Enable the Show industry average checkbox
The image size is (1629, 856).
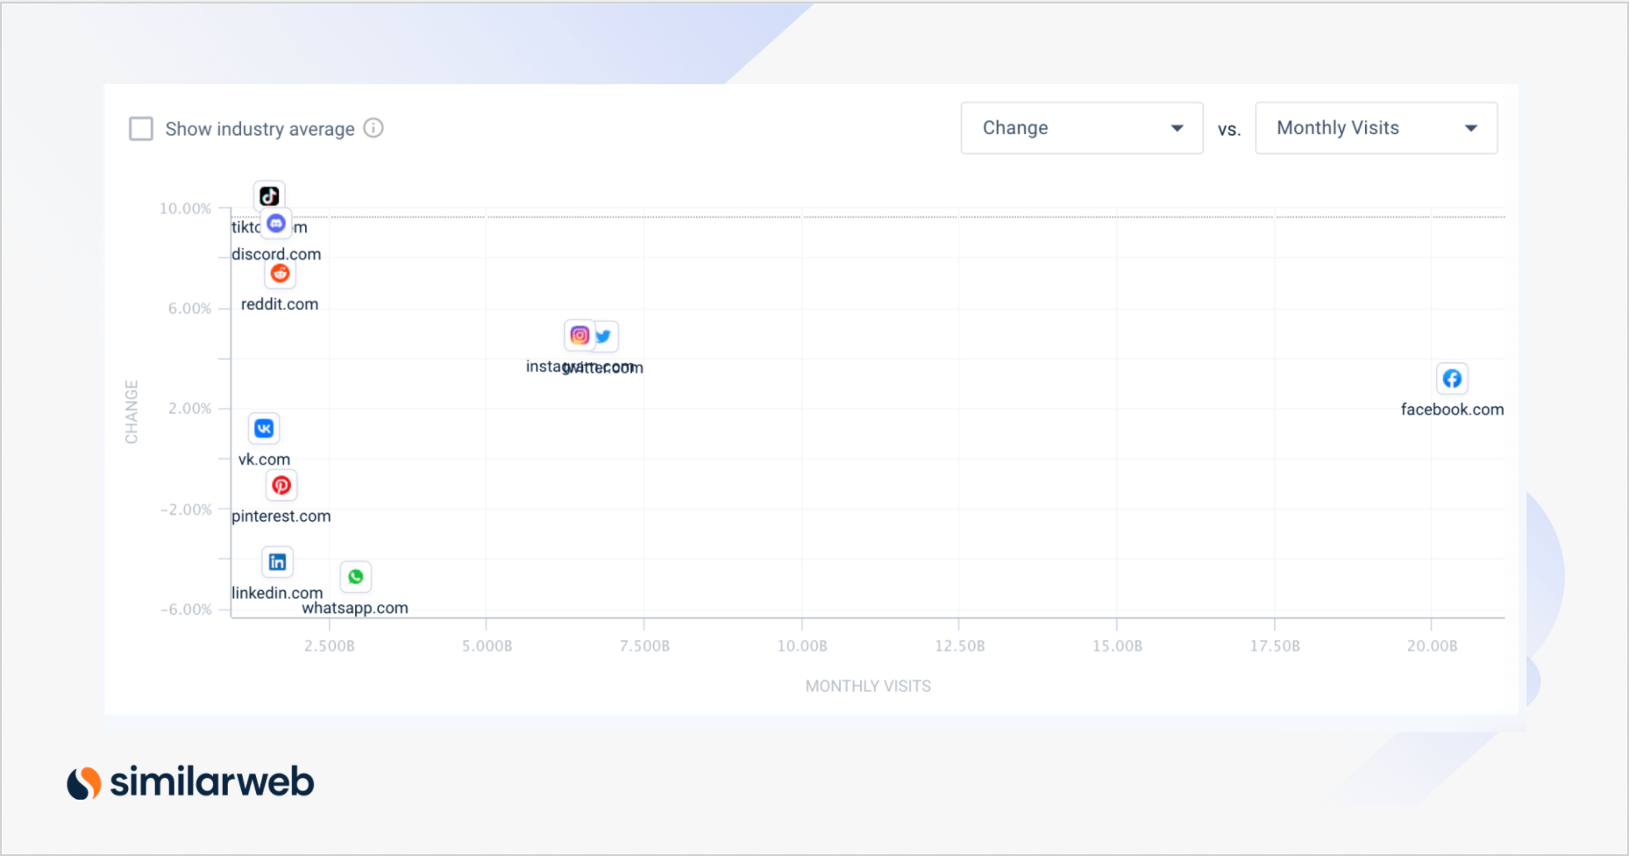[141, 129]
